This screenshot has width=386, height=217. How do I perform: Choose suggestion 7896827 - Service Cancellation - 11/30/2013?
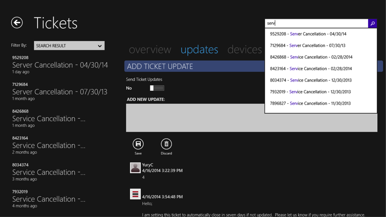(321, 104)
